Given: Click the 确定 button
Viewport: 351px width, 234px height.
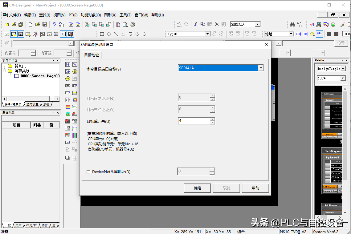Looking at the screenshot, I should coord(198,188).
